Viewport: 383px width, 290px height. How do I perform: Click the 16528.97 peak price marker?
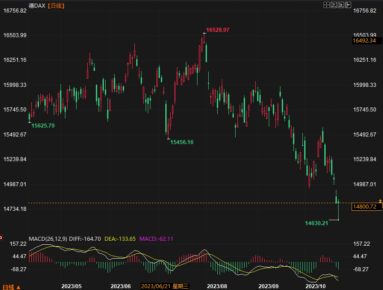218,30
